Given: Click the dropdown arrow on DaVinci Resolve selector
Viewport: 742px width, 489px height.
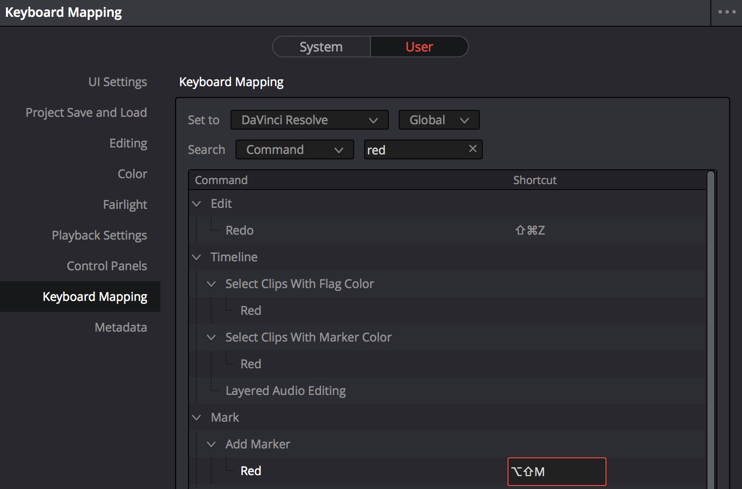Looking at the screenshot, I should pyautogui.click(x=374, y=120).
